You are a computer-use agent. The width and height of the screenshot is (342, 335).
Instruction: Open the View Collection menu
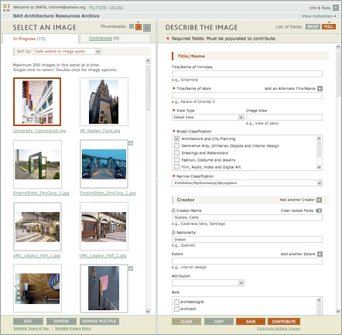[x=319, y=16]
